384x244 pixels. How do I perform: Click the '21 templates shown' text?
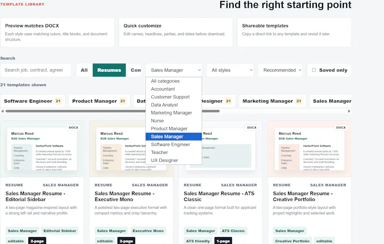23,85
